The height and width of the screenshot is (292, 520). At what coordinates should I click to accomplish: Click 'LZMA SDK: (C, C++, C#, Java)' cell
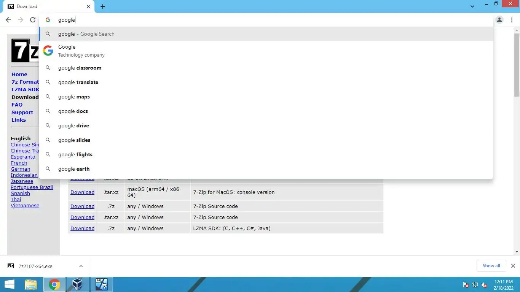(x=287, y=228)
